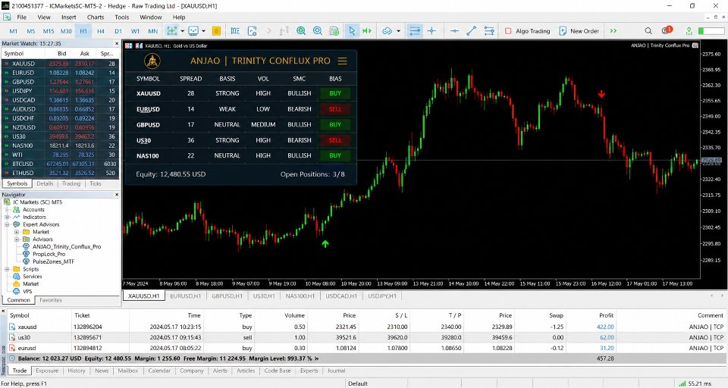
Task: Select ANJAO_Trinity_Conflux_Pro expert advisor
Action: [x=67, y=247]
